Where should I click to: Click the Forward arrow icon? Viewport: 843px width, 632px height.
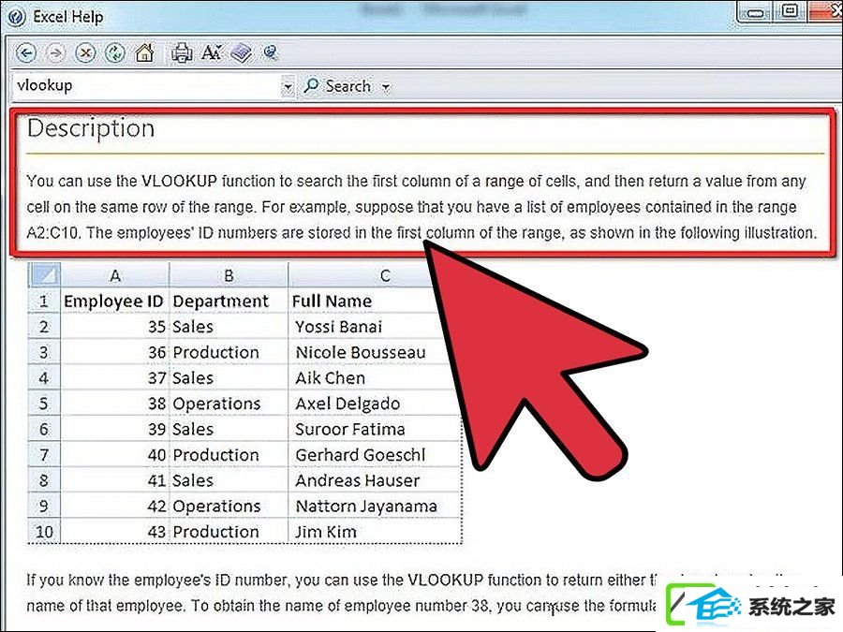pos(55,53)
